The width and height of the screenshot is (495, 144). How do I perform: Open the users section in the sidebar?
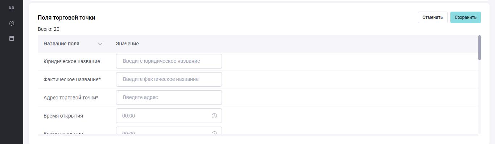click(x=12, y=8)
